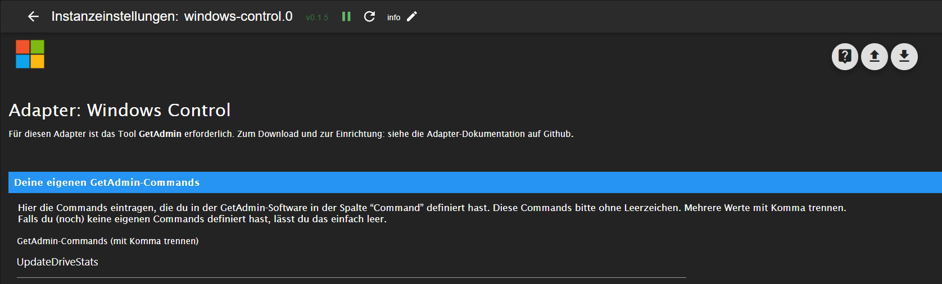This screenshot has height=284, width=942.
Task: Click the info log level text
Action: tap(393, 17)
